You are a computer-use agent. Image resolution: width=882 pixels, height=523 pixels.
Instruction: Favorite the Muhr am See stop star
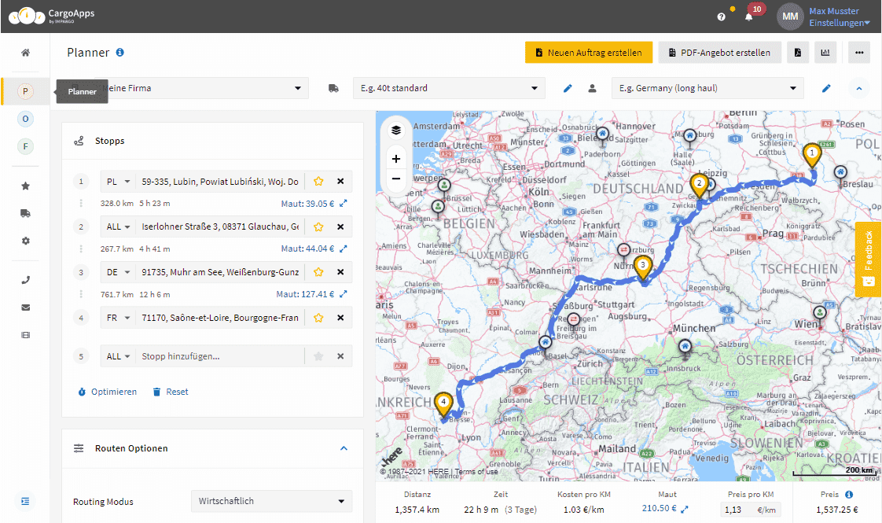(x=318, y=272)
